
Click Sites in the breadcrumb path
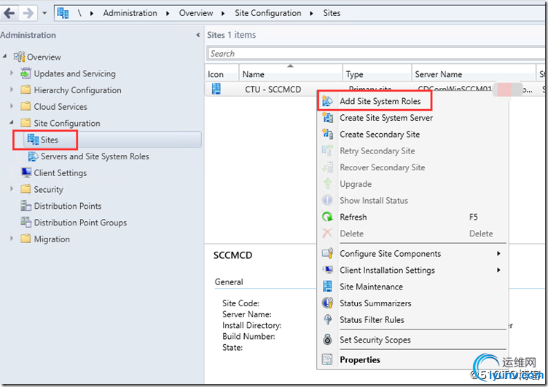[x=332, y=13]
